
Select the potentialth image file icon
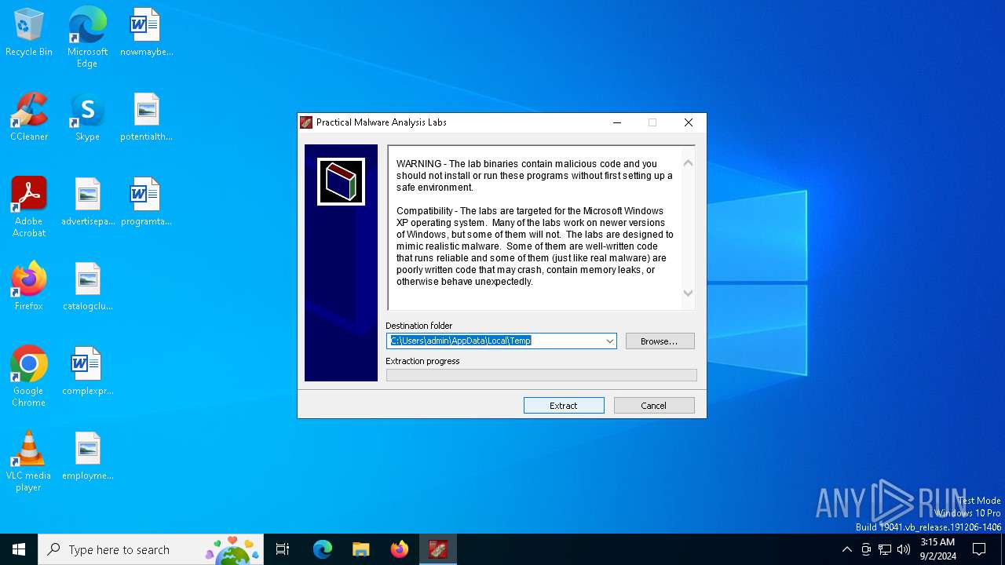146,117
